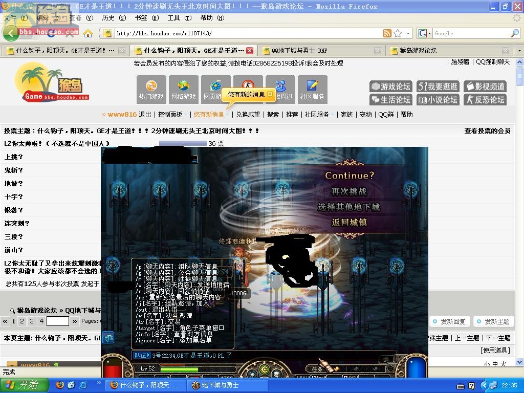This screenshot has width=524, height=393.
Task: Click the page scrollbar thumb
Action: tap(520, 76)
